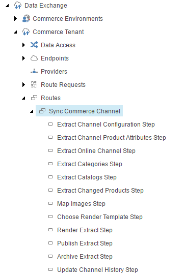Image resolution: width=184 pixels, height=277 pixels.
Task: Collapse the Sync Commerce Channel node
Action: [32, 111]
